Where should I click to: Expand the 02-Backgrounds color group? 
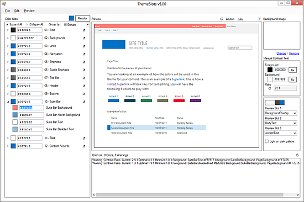pos(8,38)
